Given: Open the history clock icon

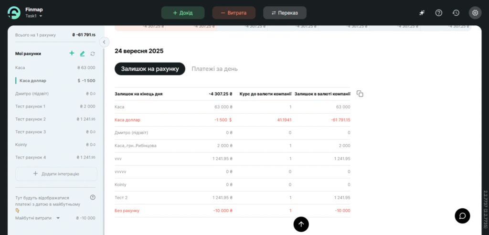Looking at the screenshot, I should [x=456, y=13].
